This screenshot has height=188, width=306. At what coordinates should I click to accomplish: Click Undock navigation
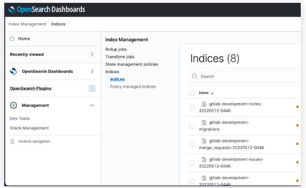34,141
